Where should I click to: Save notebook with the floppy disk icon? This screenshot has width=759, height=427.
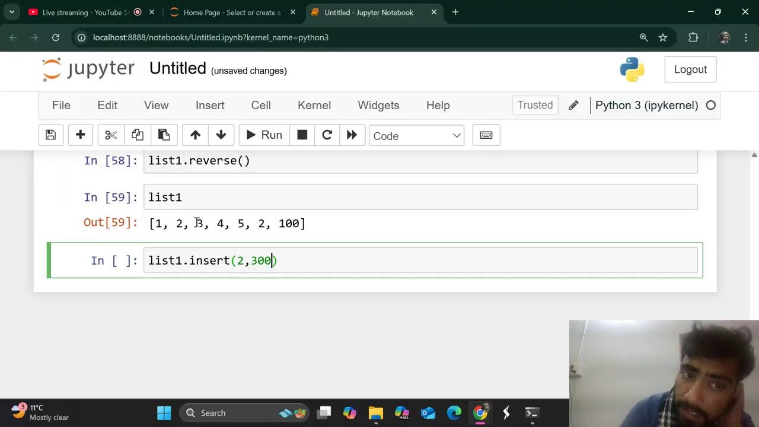[51, 135]
